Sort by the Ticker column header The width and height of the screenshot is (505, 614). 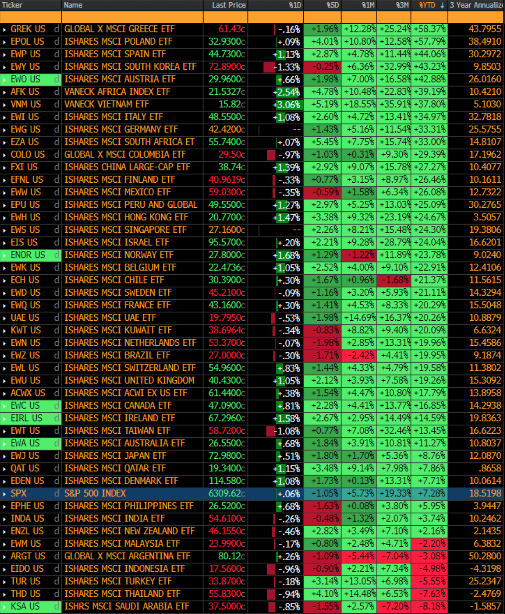pos(12,5)
